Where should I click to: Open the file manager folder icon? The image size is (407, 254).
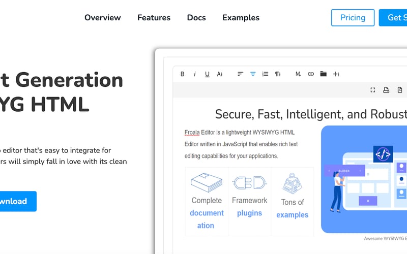click(323, 74)
